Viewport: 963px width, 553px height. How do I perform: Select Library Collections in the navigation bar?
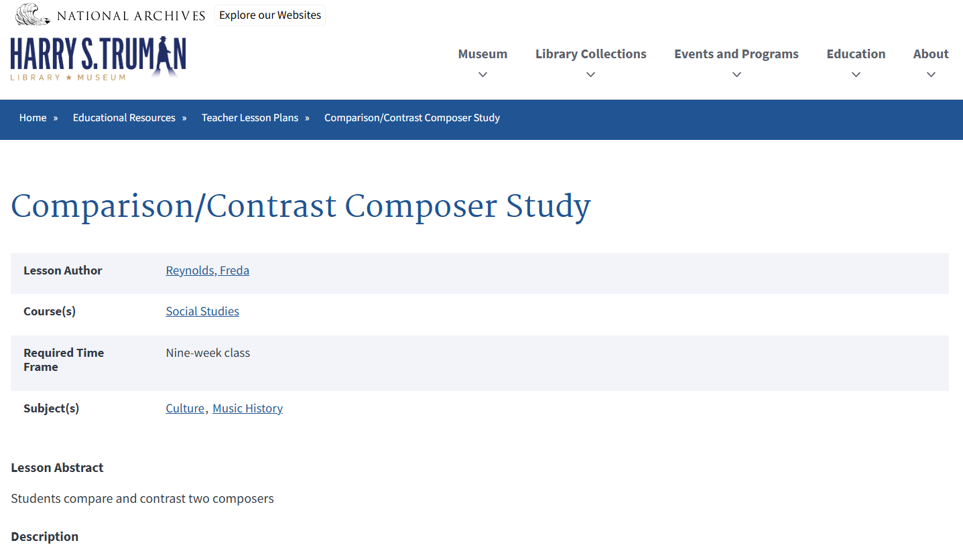[x=590, y=54]
